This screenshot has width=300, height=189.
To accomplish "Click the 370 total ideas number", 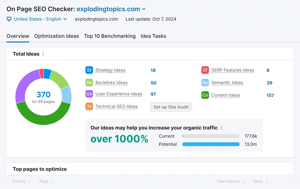I will (43, 95).
